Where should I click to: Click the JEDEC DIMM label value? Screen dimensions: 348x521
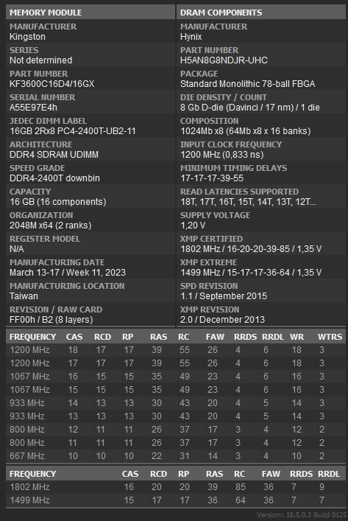click(x=73, y=131)
